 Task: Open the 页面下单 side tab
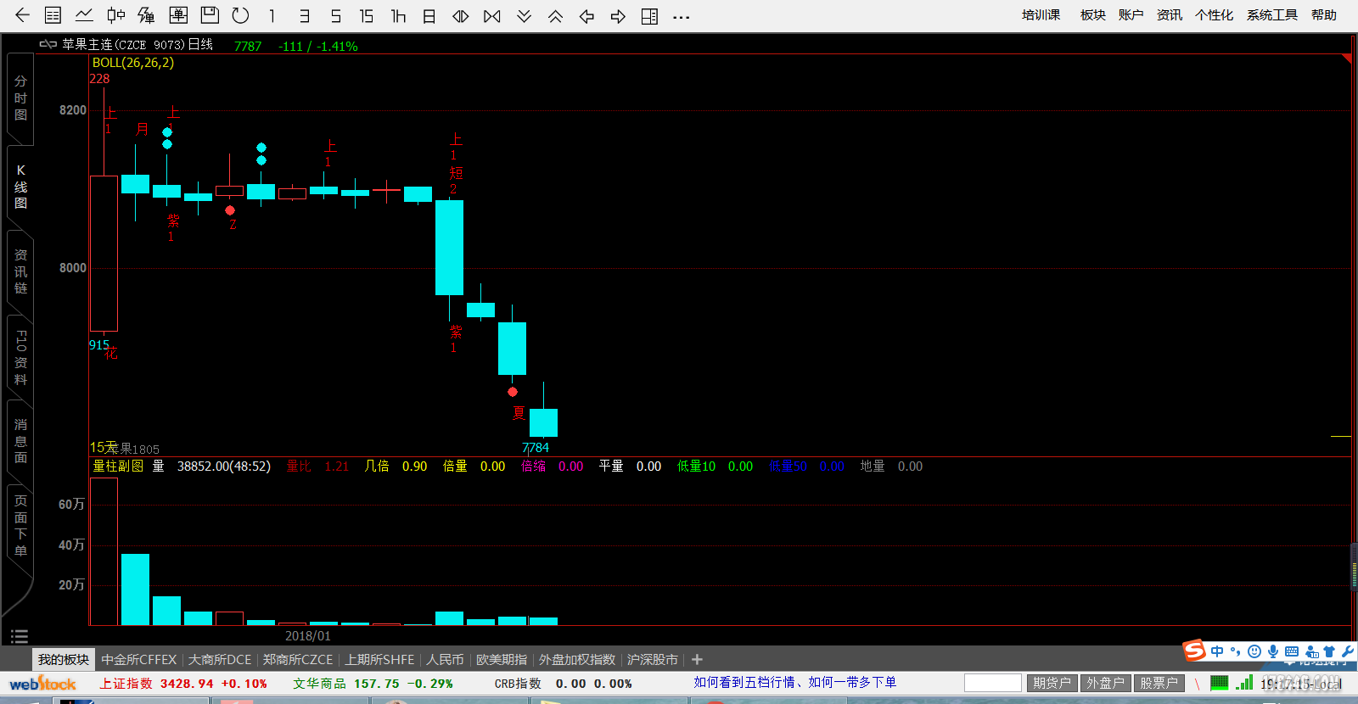(x=20, y=526)
